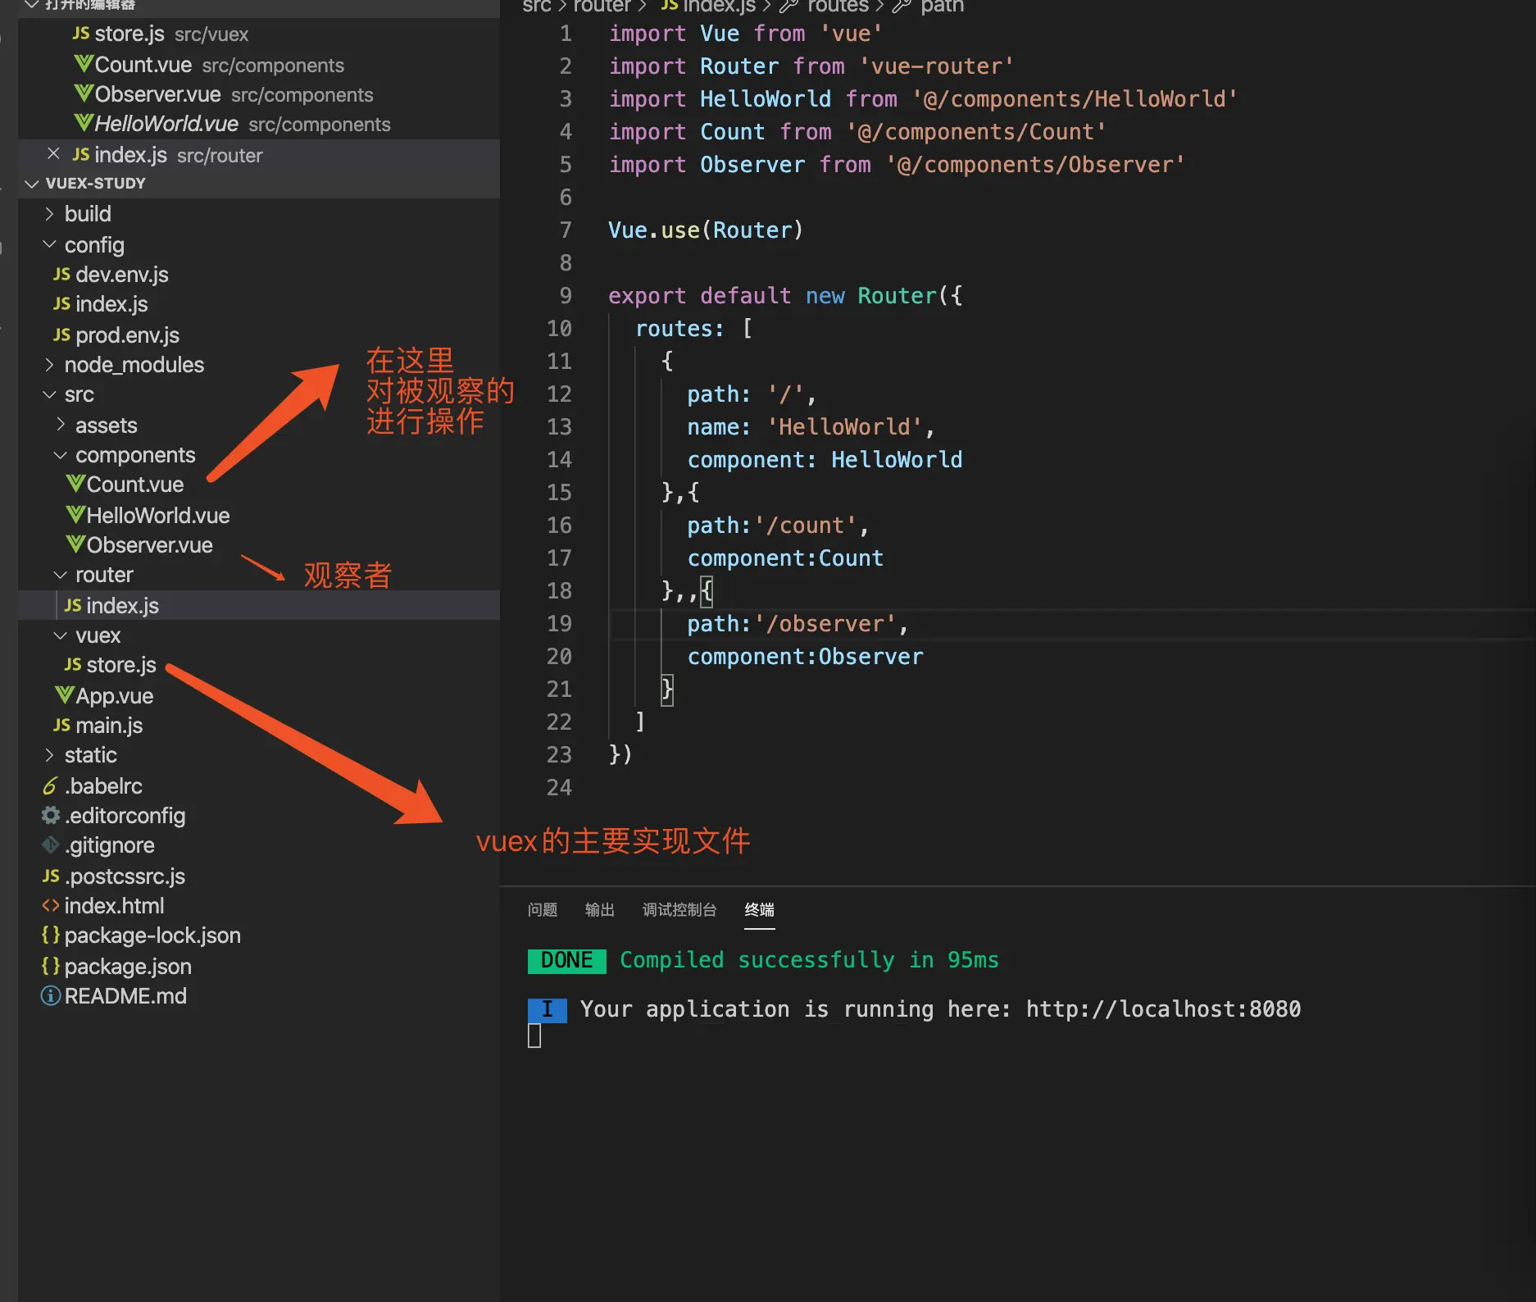Click the JSON braces icon beside package-lock.json

point(51,935)
